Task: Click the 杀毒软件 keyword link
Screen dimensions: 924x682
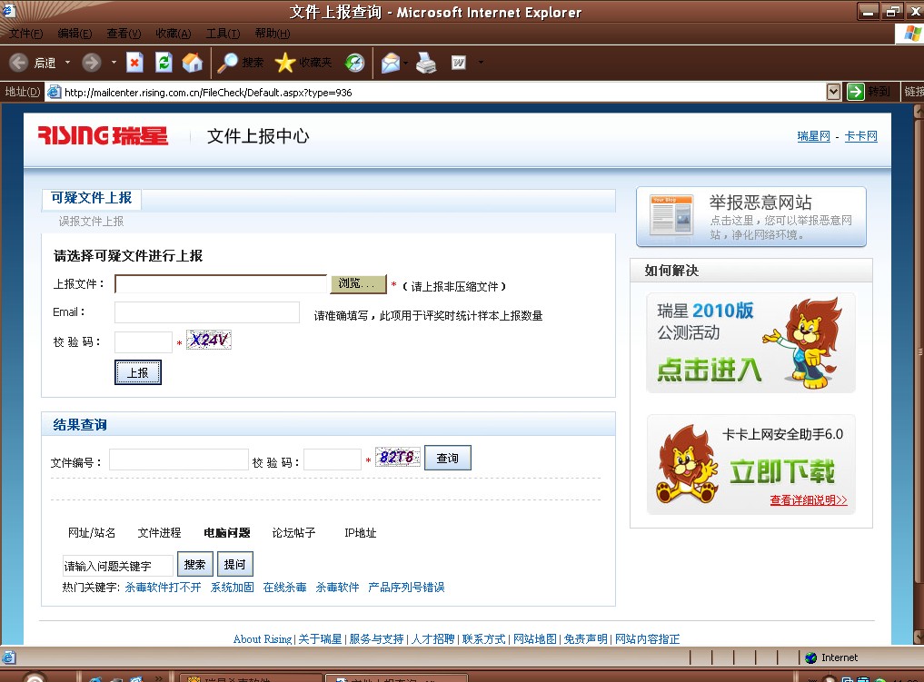Action: [x=337, y=588]
